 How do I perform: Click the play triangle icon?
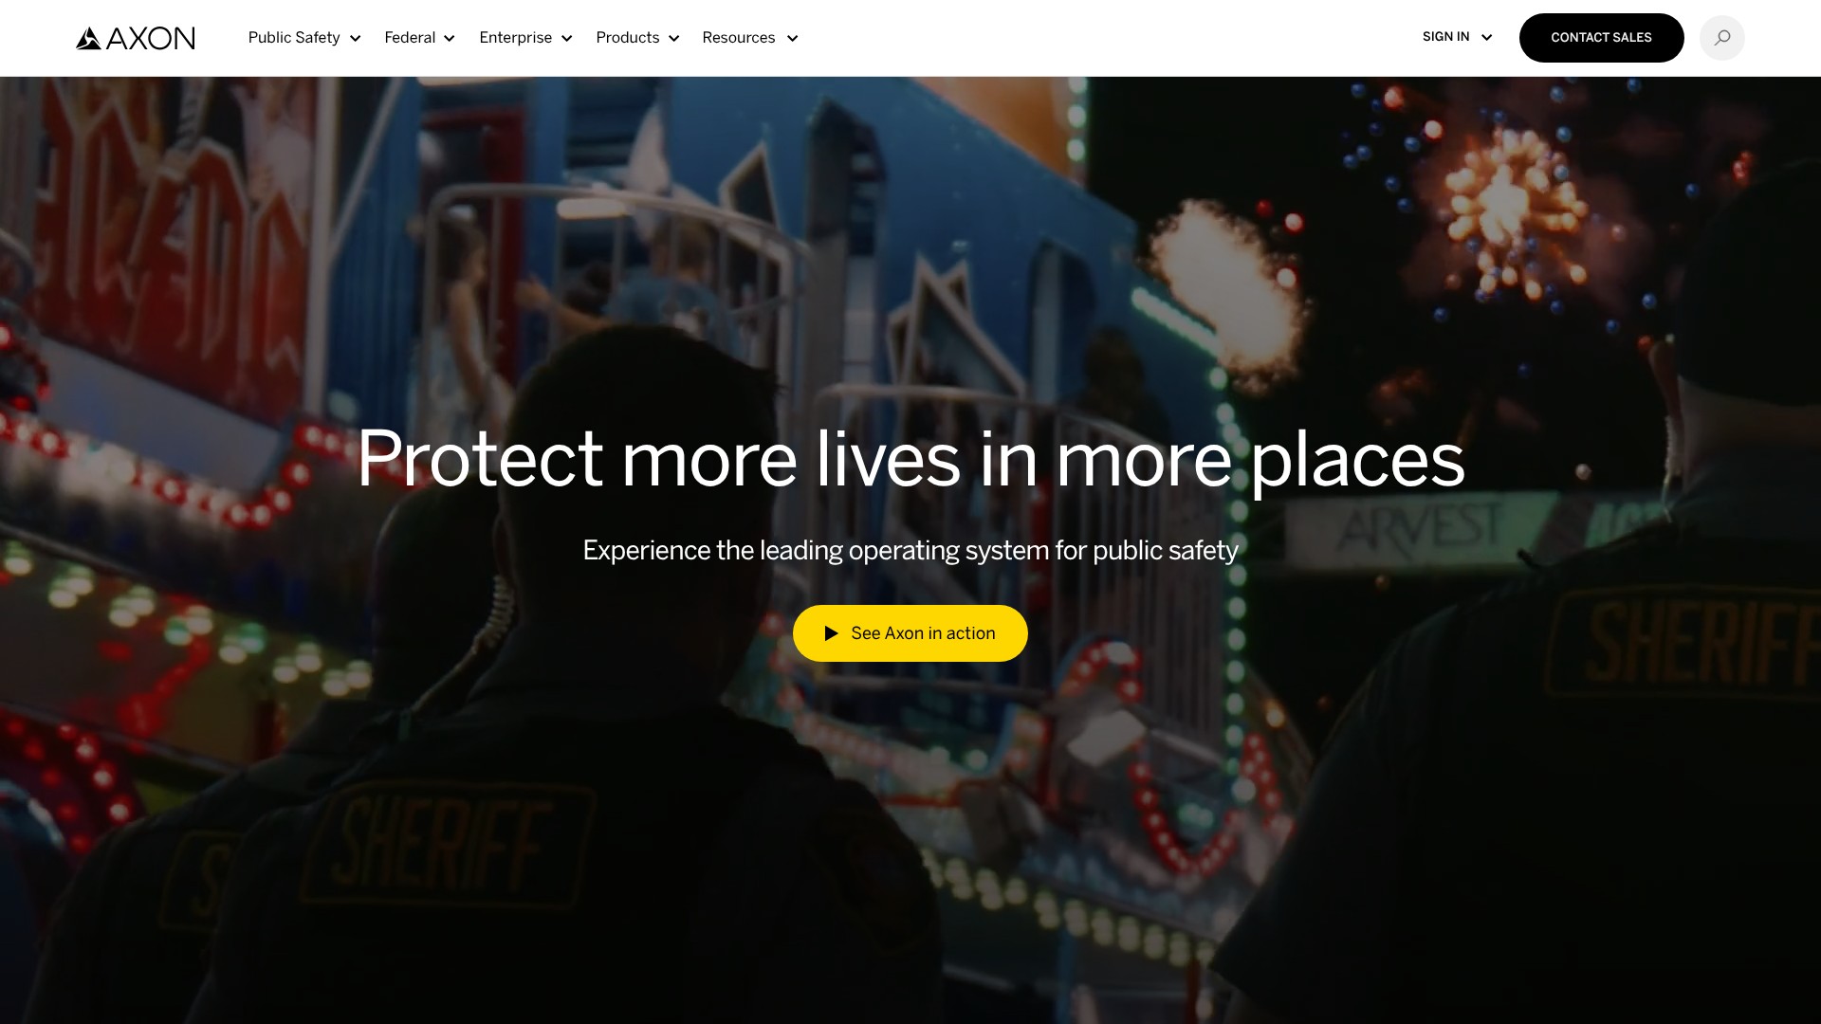point(831,633)
